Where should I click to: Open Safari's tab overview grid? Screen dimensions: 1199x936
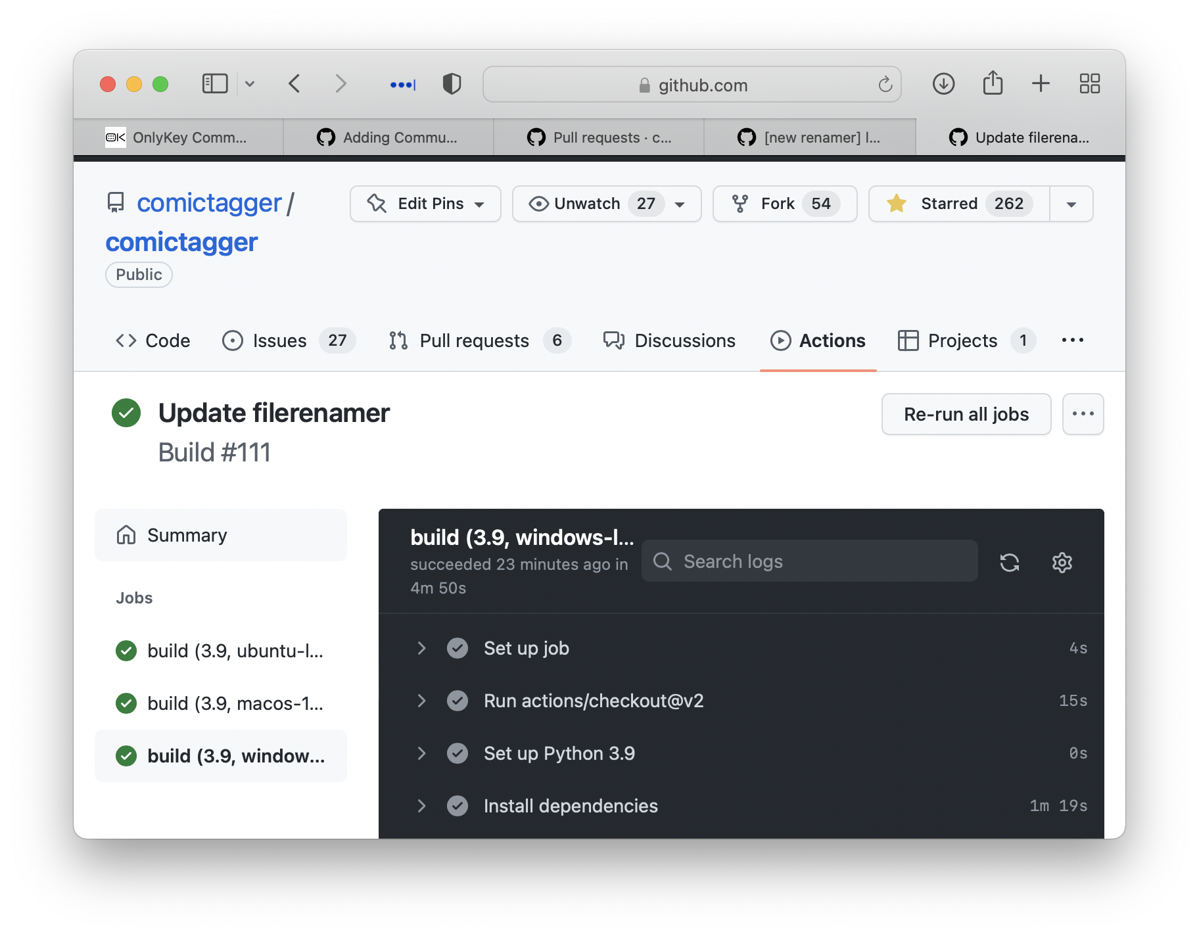pyautogui.click(x=1089, y=83)
